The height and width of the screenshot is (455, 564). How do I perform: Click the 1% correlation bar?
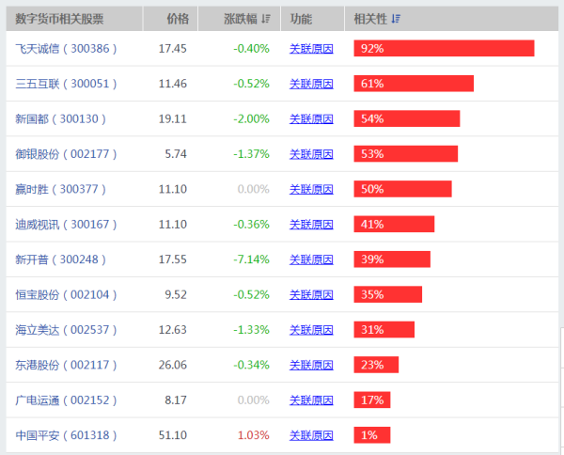pyautogui.click(x=372, y=435)
